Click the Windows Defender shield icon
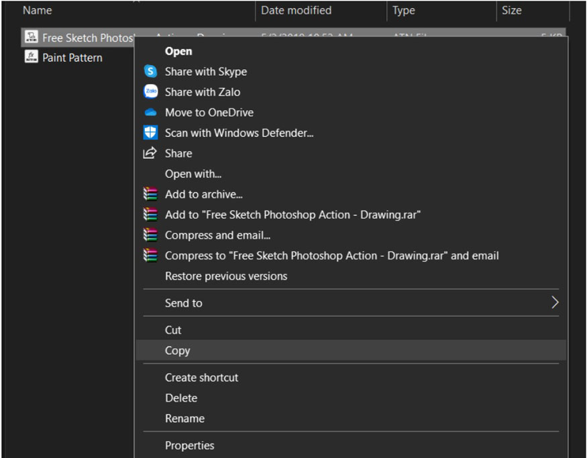Viewport: 587px width, 458px height. (149, 133)
